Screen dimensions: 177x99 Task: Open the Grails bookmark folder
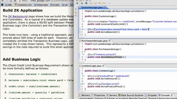(x=55, y=5)
